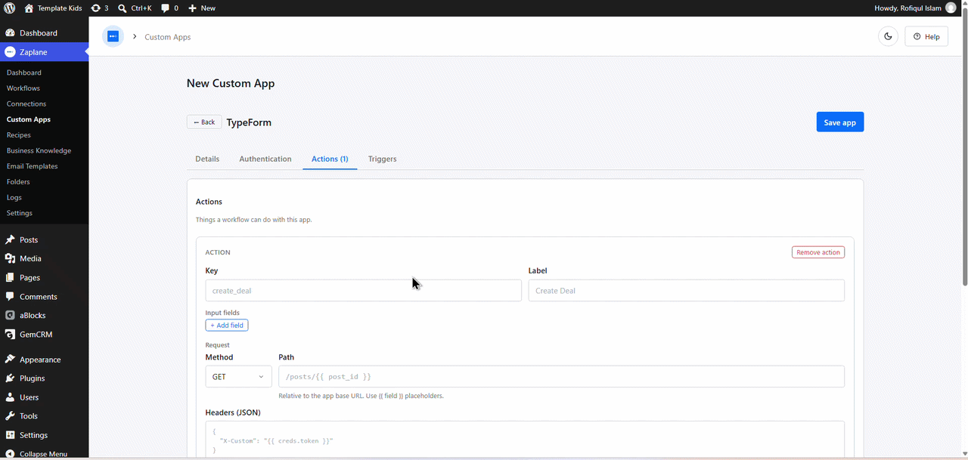Open Business Knowledge in the sidebar
Image resolution: width=968 pixels, height=460 pixels.
39,150
